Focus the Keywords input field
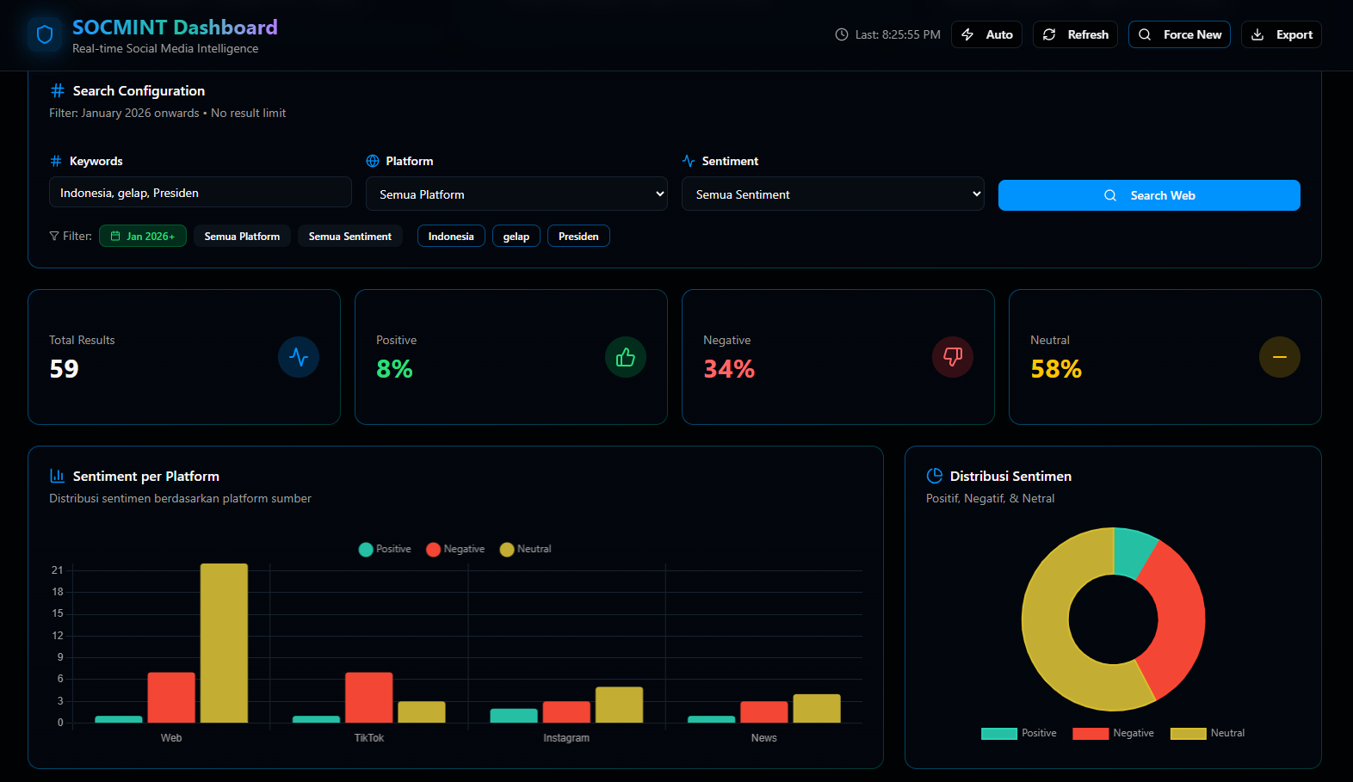Image resolution: width=1353 pixels, height=782 pixels. tap(200, 193)
